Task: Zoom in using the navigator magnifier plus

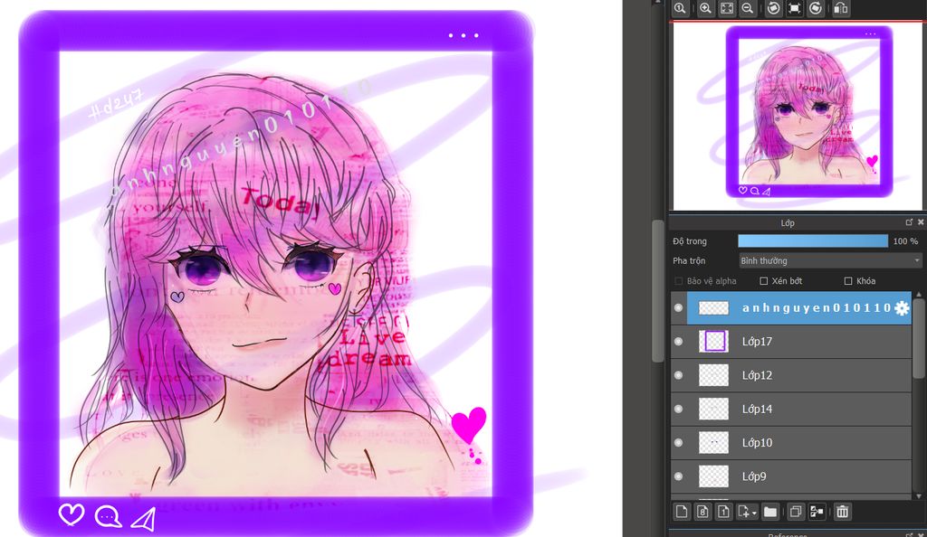Action: (705, 8)
